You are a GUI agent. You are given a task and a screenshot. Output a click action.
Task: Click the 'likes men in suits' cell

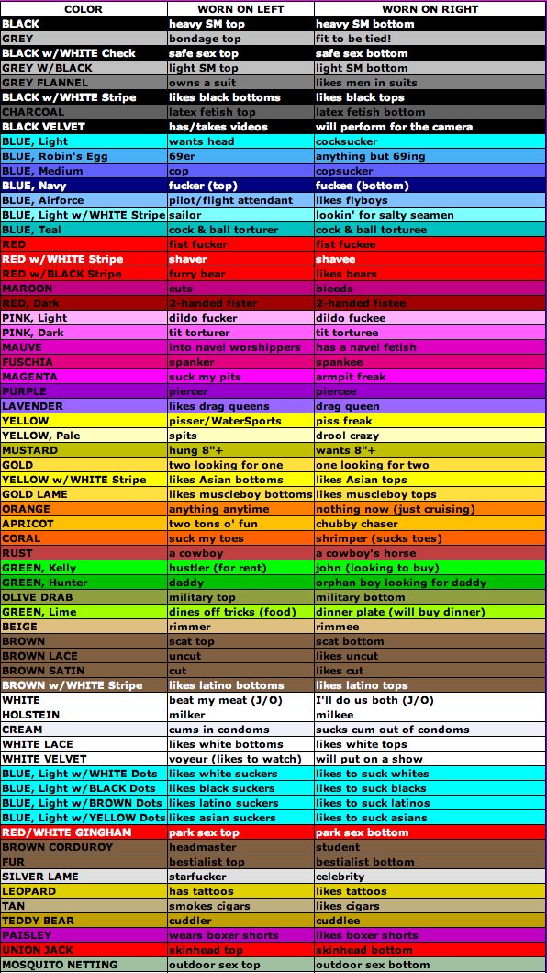[x=430, y=83]
